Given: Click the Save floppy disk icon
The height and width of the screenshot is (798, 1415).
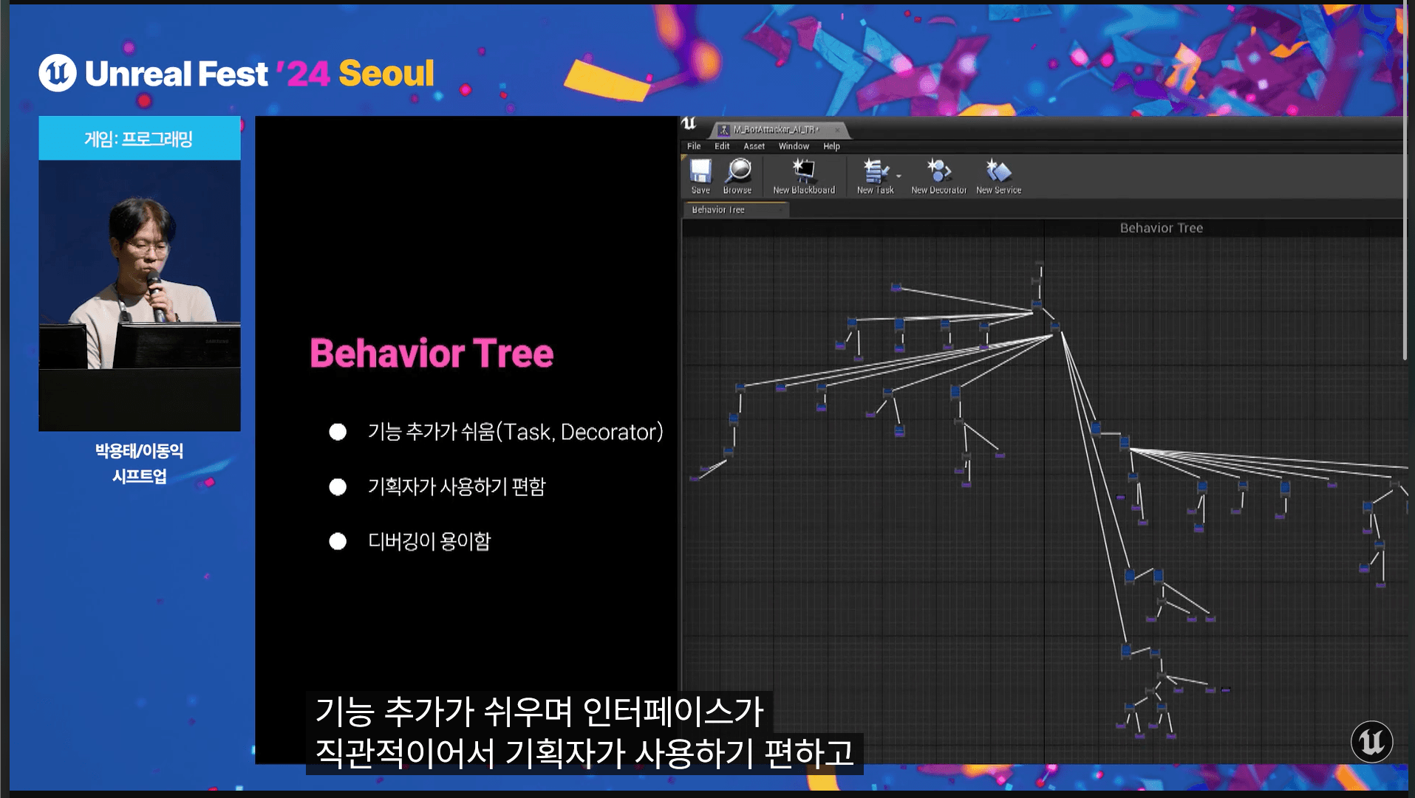Looking at the screenshot, I should (700, 172).
